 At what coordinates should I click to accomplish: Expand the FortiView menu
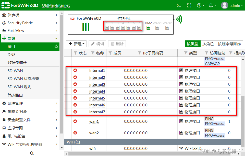(30, 30)
